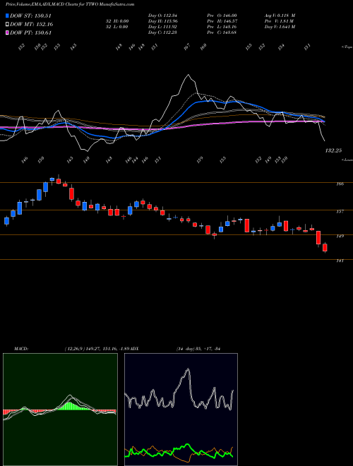The height and width of the screenshot is (466, 353).
Task: Click the '52 H: 0.00' value
Action: click(x=116, y=21)
